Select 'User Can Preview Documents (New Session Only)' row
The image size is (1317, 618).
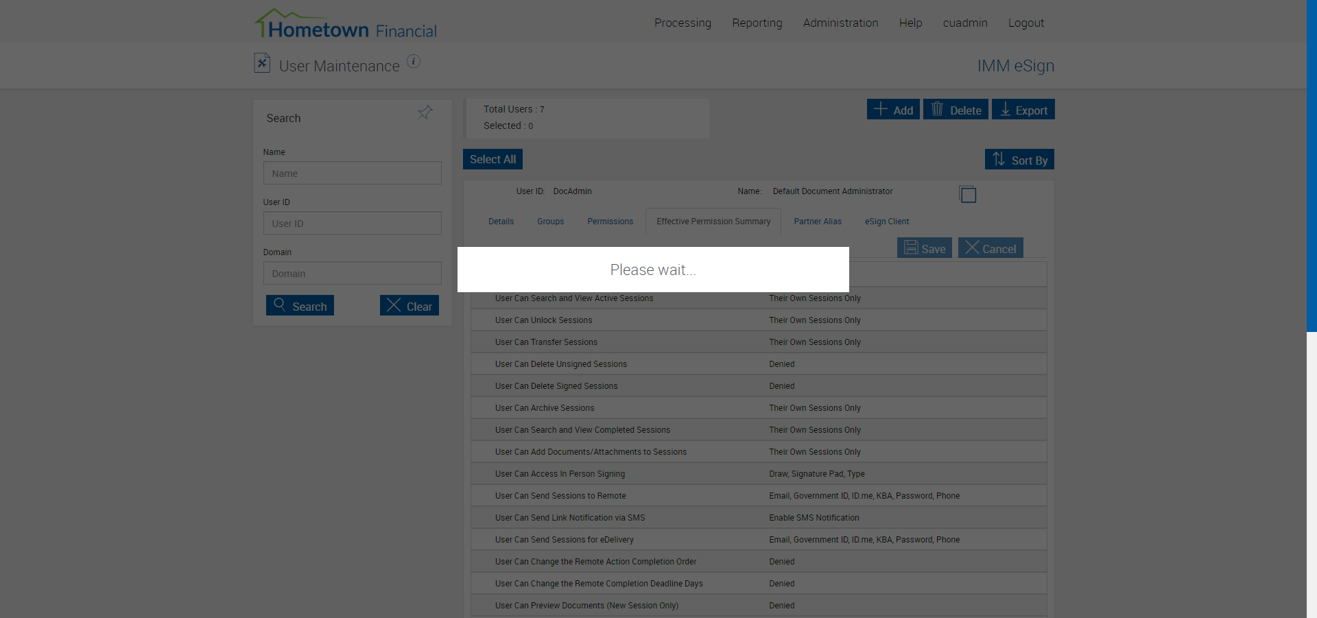[x=759, y=606]
